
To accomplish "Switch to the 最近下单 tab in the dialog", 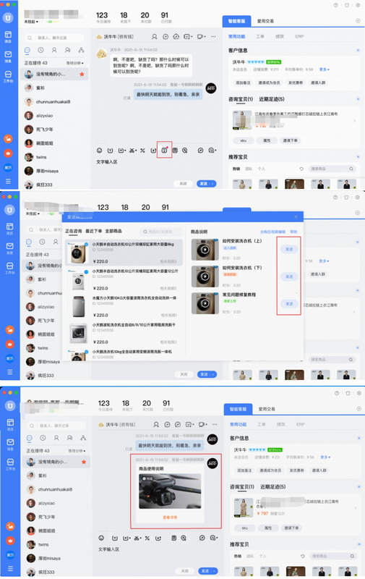I will [94, 231].
